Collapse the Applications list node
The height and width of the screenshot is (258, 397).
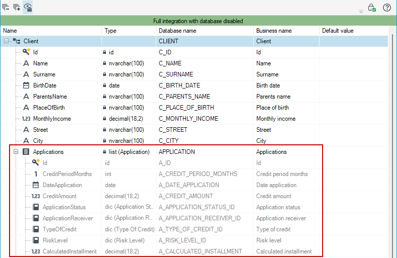click(x=16, y=151)
